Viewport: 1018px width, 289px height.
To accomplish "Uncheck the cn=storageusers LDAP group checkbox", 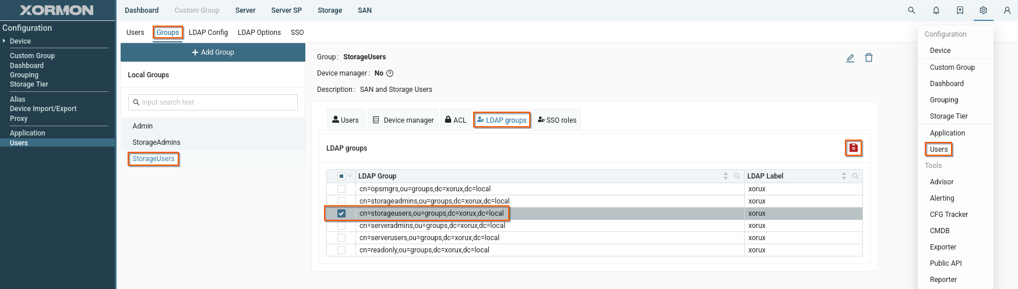I will 341,213.
